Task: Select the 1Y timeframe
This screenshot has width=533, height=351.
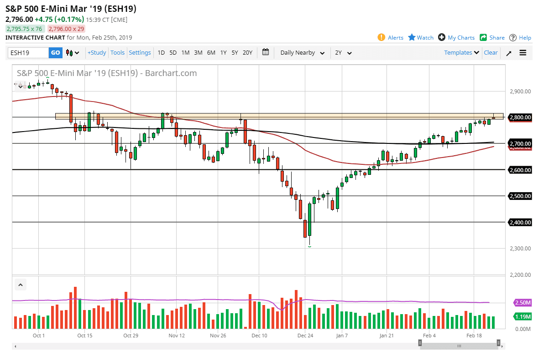Action: pyautogui.click(x=223, y=53)
